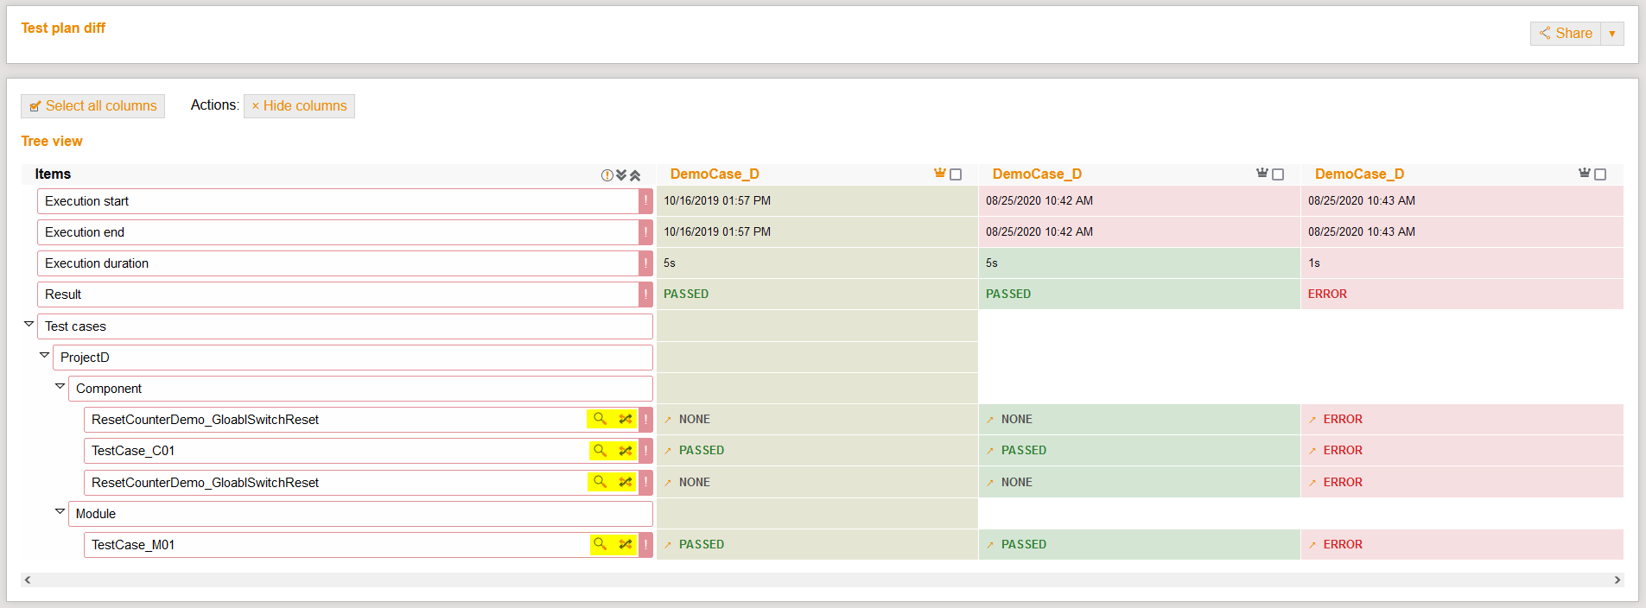
Task: Click arrow icon beside TestCase_M01 ERROR result
Action: [x=1312, y=545]
